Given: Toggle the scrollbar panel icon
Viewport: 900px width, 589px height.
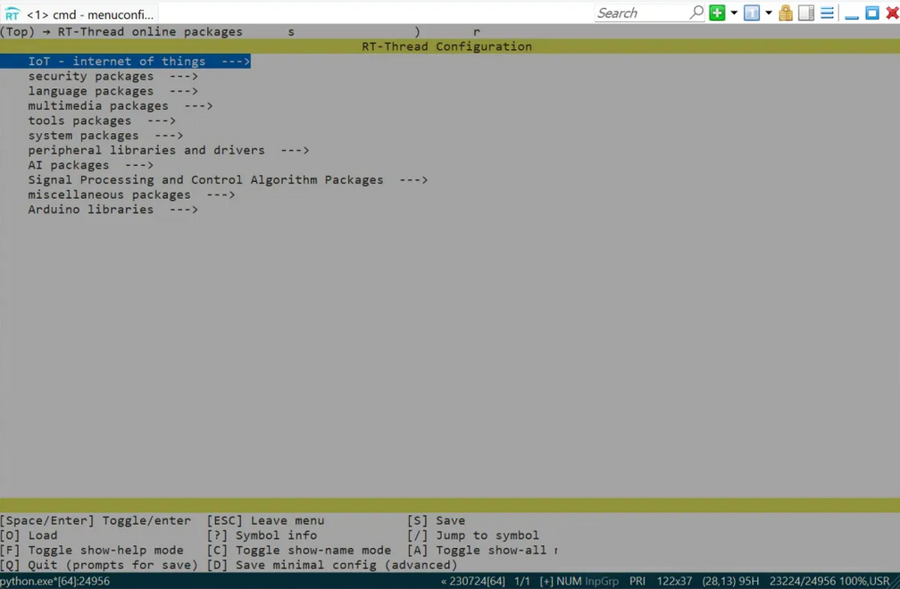Looking at the screenshot, I should pos(806,12).
